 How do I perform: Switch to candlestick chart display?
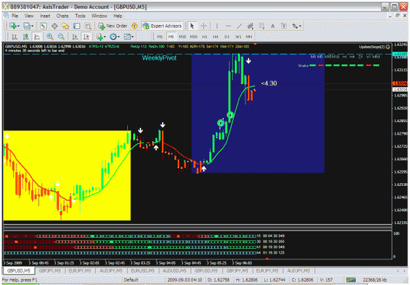tap(26, 37)
